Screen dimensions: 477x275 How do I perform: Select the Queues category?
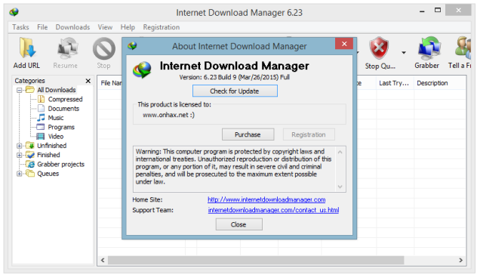pyautogui.click(x=48, y=174)
